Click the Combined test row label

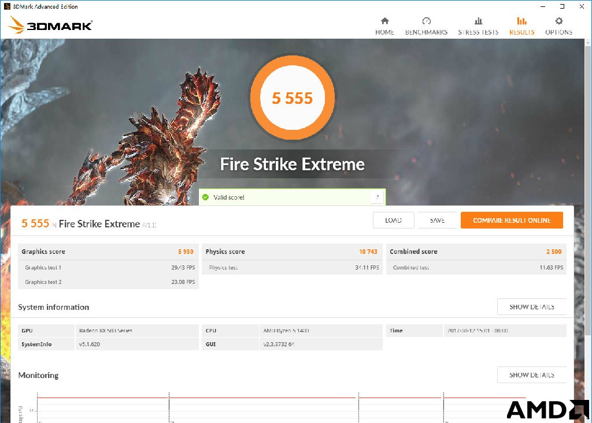(x=411, y=267)
